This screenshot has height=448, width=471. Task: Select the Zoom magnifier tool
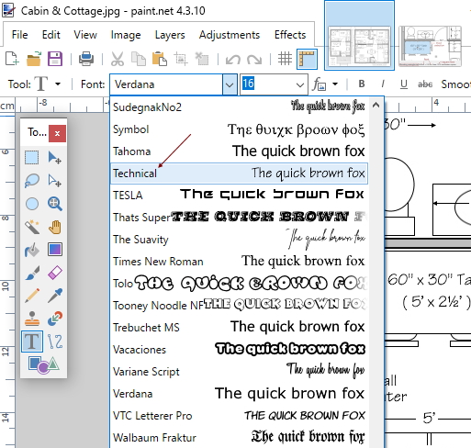click(x=55, y=204)
